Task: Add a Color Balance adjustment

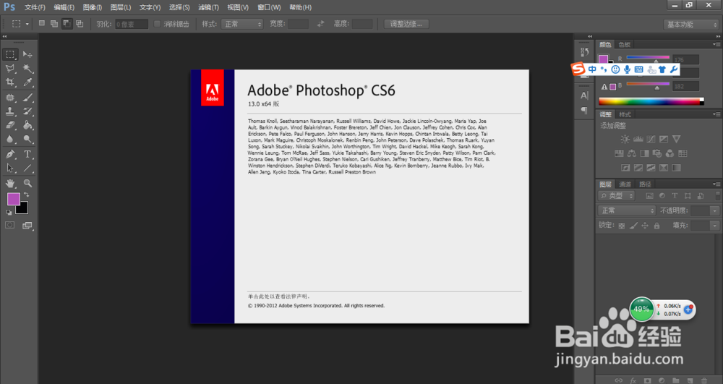Action: coord(632,153)
